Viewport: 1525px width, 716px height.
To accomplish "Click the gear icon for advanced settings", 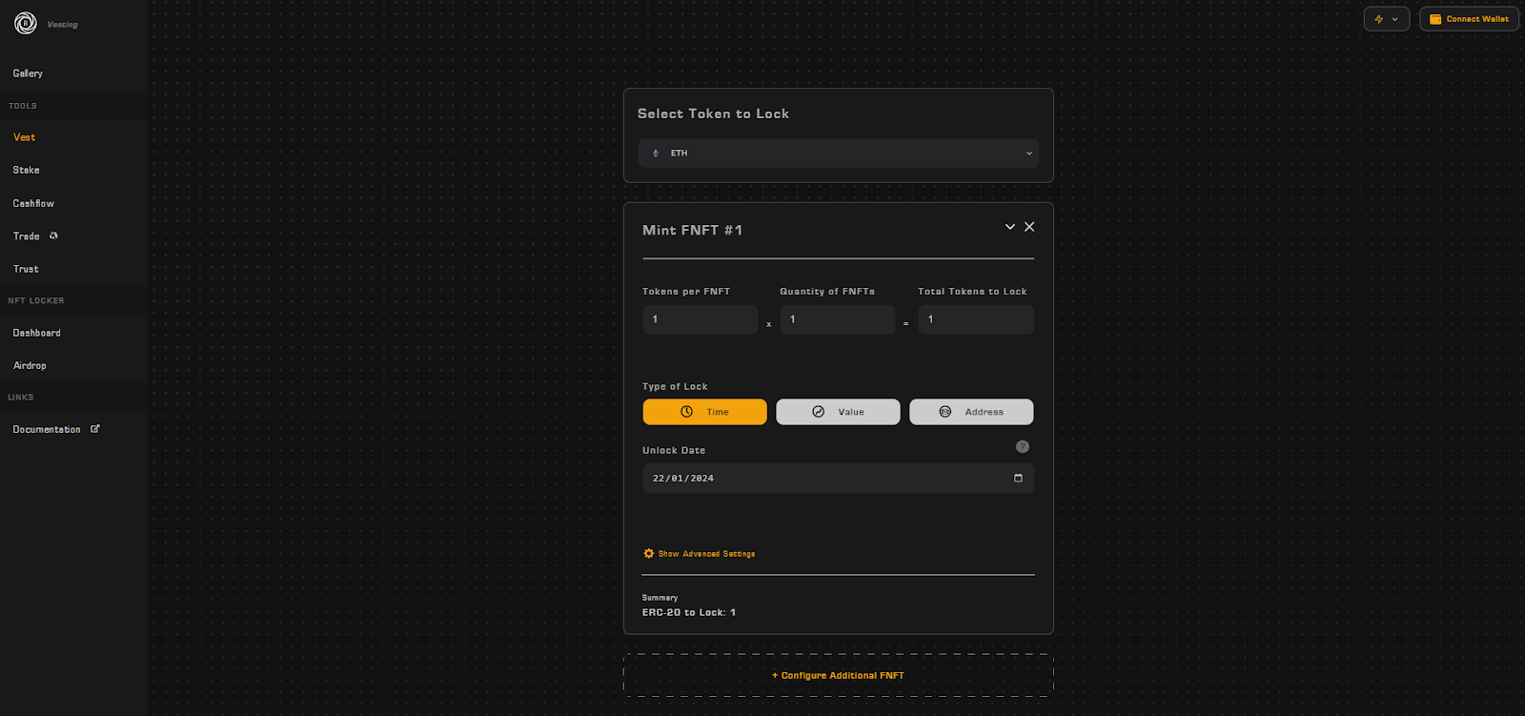I will (x=649, y=554).
